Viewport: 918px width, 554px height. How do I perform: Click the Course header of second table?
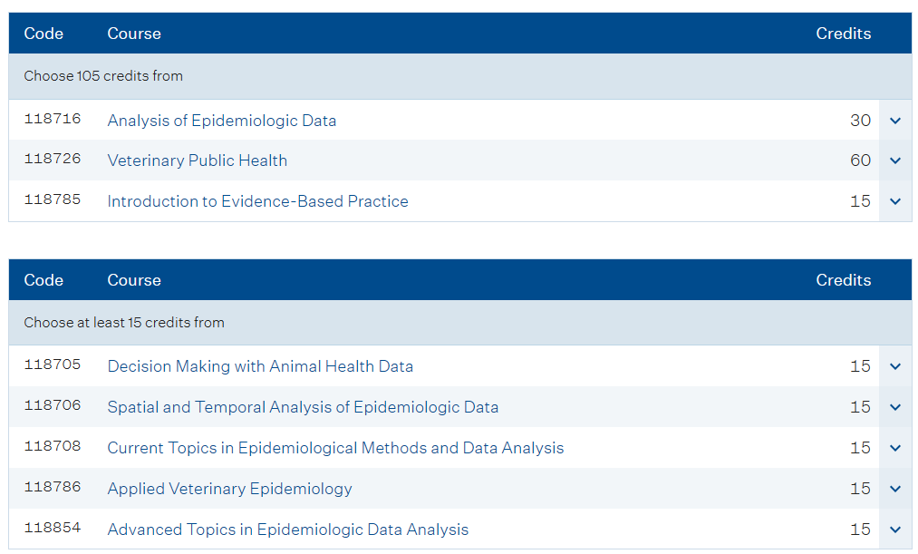pos(134,280)
